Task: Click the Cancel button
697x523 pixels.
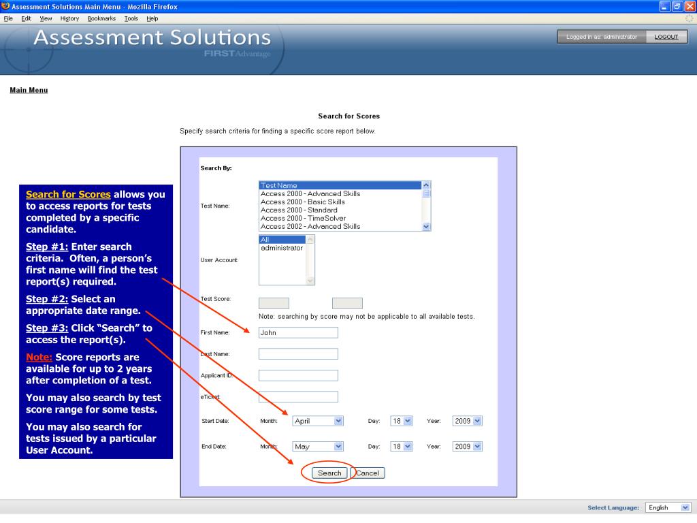Action: click(x=368, y=473)
